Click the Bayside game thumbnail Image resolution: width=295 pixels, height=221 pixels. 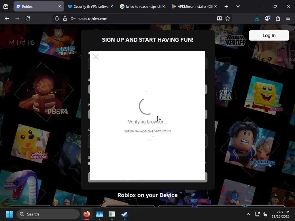click(x=250, y=146)
